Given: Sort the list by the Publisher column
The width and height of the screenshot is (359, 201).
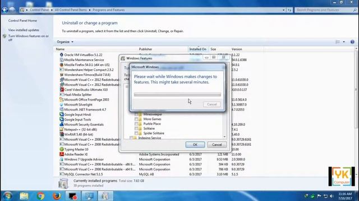Looking at the screenshot, I should tap(163, 49).
